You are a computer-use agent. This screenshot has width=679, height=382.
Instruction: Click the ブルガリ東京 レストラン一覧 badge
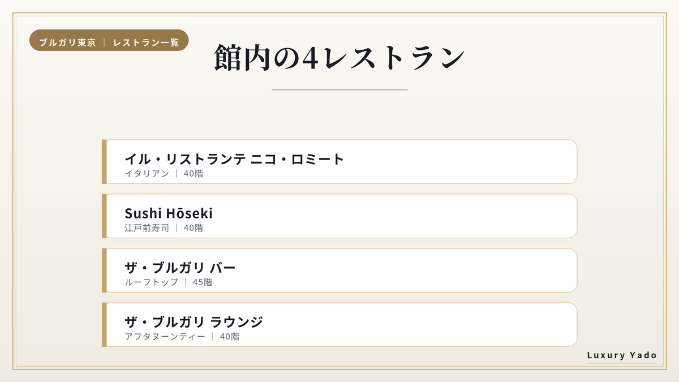(109, 42)
